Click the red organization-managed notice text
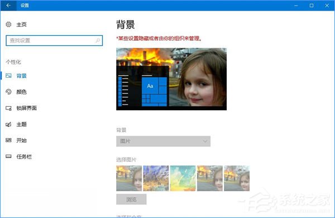 pos(159,39)
